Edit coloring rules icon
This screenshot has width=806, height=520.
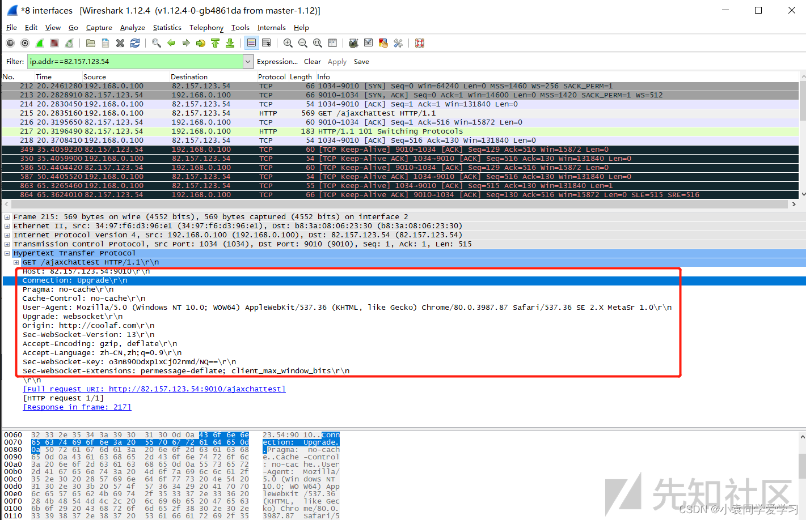383,43
